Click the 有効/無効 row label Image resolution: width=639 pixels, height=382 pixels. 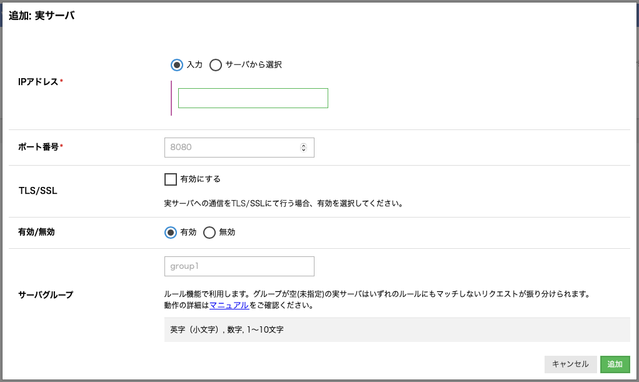tap(36, 233)
